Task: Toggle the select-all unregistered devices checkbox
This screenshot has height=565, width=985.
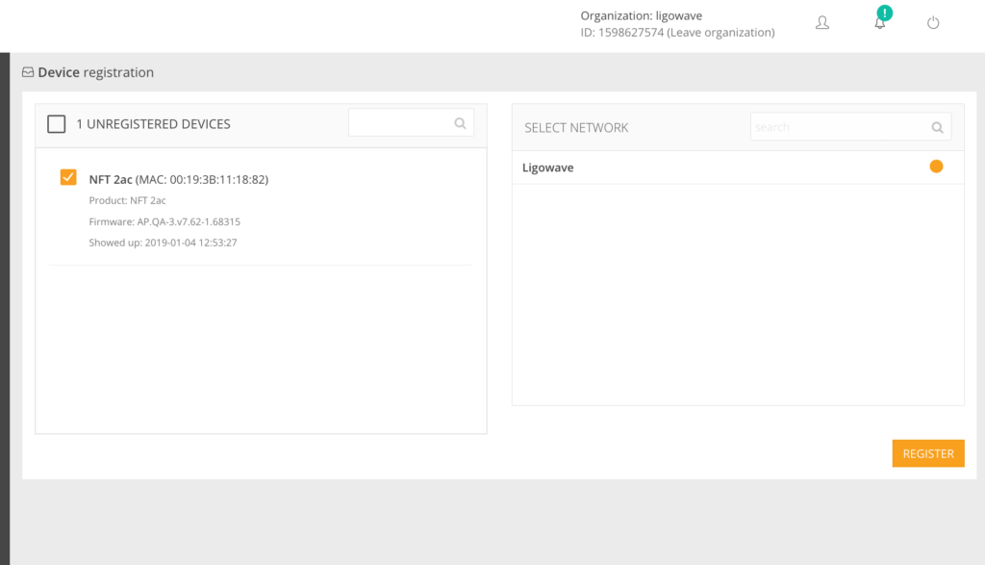Action: click(56, 123)
